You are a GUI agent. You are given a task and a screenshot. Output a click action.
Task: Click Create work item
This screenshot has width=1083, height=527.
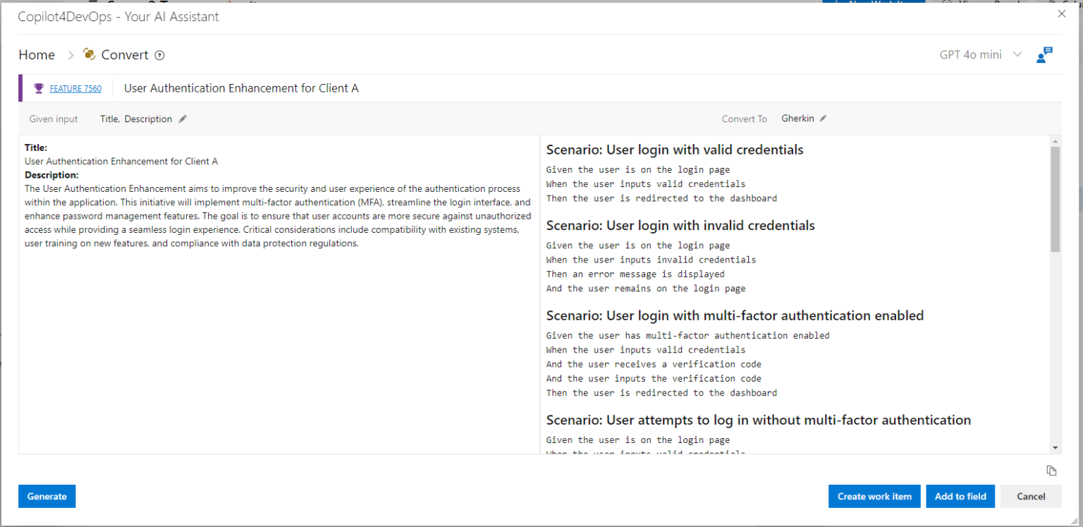[x=874, y=496]
